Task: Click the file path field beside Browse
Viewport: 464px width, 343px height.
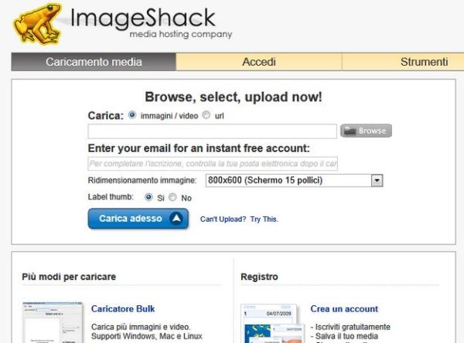Action: 212,131
